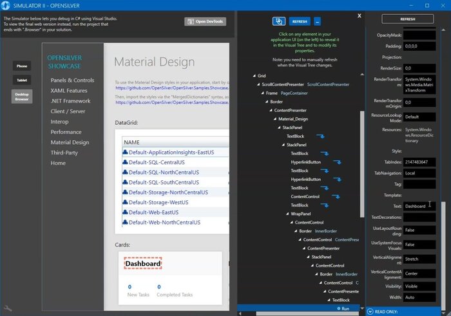Open Panels & Controls in sidebar
The image size is (451, 316).
tap(72, 80)
